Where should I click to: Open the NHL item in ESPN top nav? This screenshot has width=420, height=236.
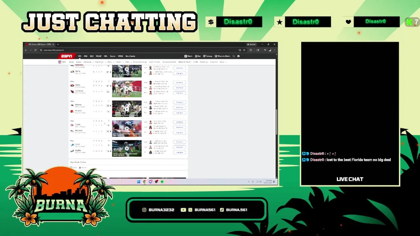[x=106, y=56]
